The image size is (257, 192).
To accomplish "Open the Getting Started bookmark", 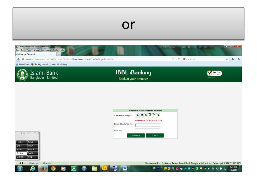I will coord(39,64).
